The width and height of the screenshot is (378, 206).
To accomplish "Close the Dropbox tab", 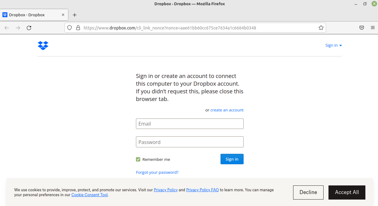I will point(63,15).
